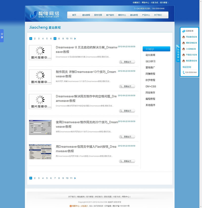This screenshot has width=202, height=208.
Task: Click the QQ penguin icon for 模板定制咨询
Action: pyautogui.click(x=184, y=43)
